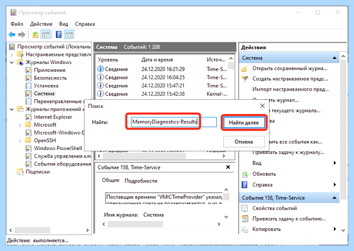
Task: Open the Справка menu in menu bar
Action: tap(85, 24)
